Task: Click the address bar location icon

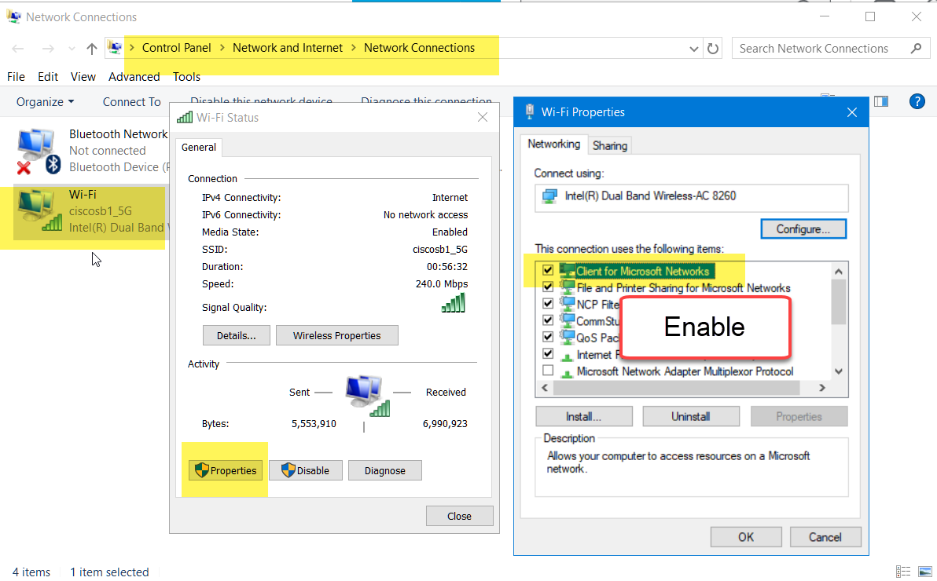Action: [x=115, y=48]
